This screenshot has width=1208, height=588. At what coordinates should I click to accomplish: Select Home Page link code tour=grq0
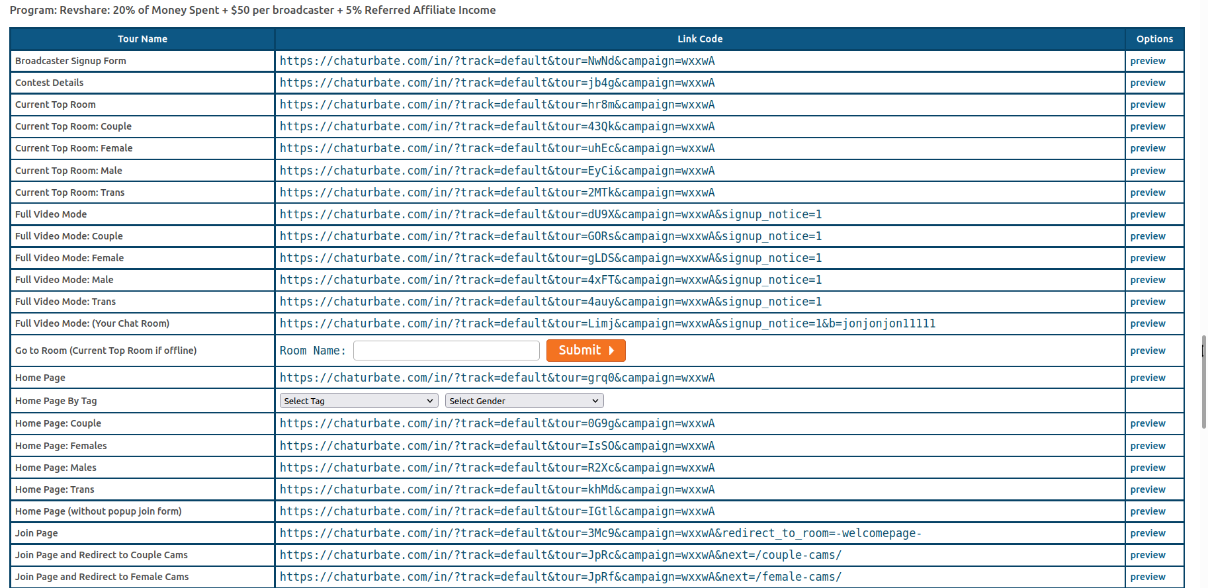tap(497, 378)
